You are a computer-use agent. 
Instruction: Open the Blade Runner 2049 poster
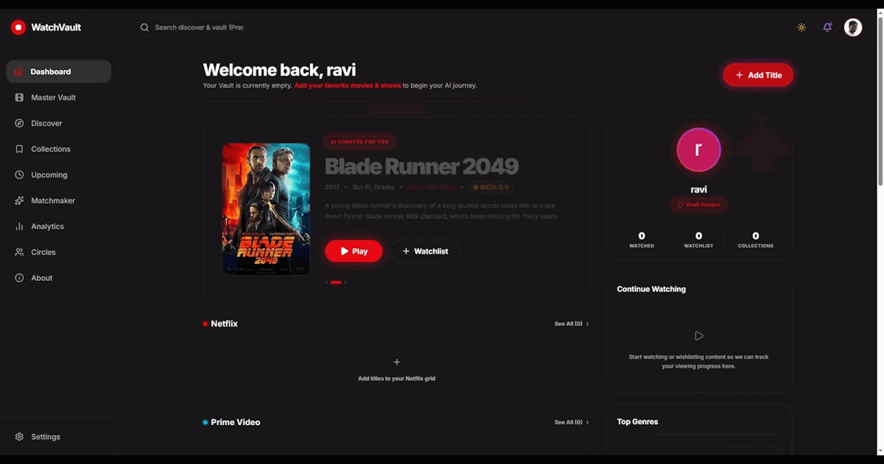(266, 209)
